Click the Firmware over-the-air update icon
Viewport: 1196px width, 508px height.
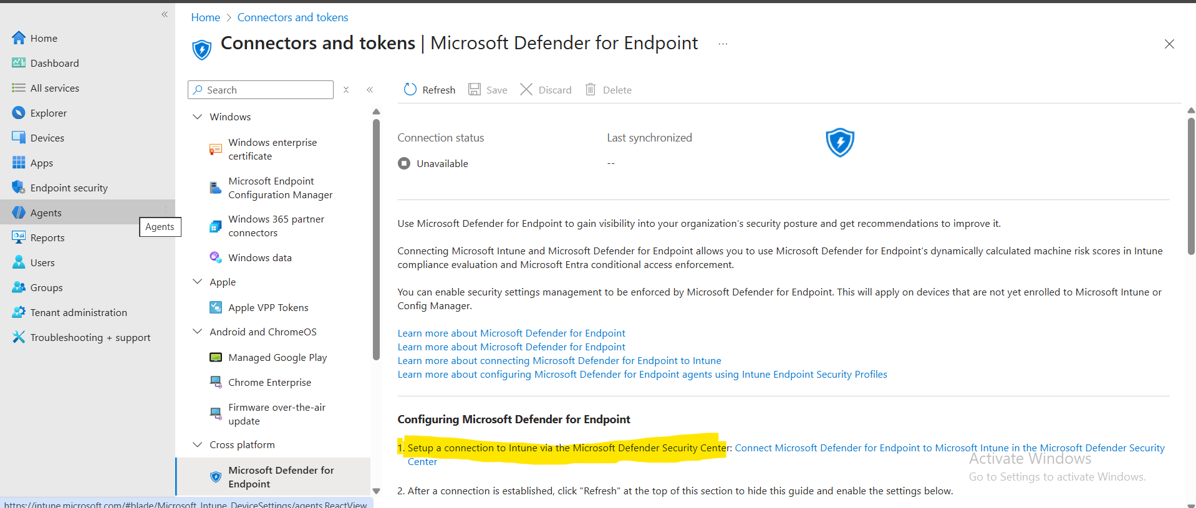coord(216,414)
